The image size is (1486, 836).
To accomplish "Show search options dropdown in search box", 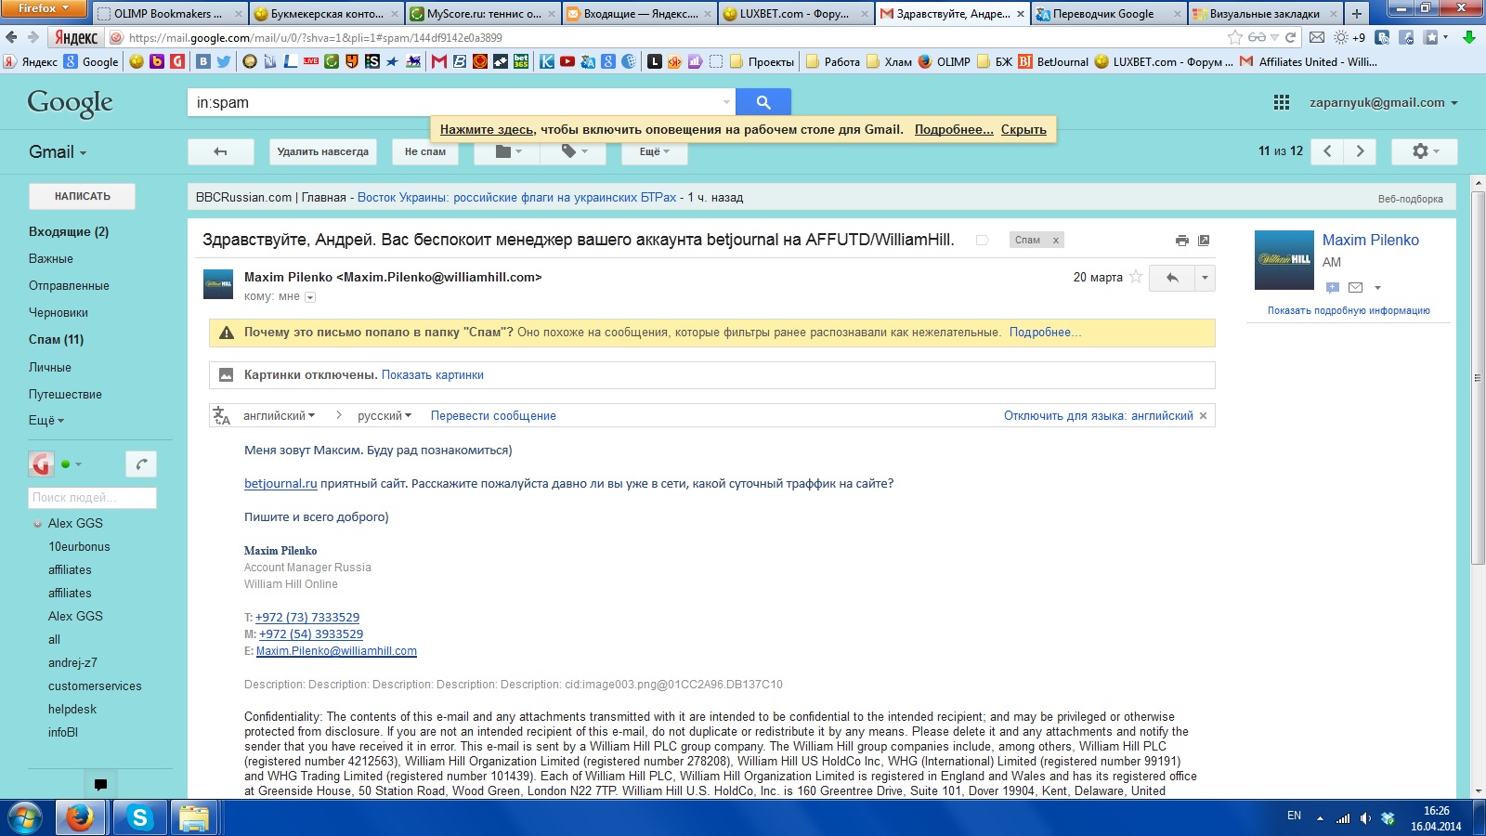I will pos(726,102).
